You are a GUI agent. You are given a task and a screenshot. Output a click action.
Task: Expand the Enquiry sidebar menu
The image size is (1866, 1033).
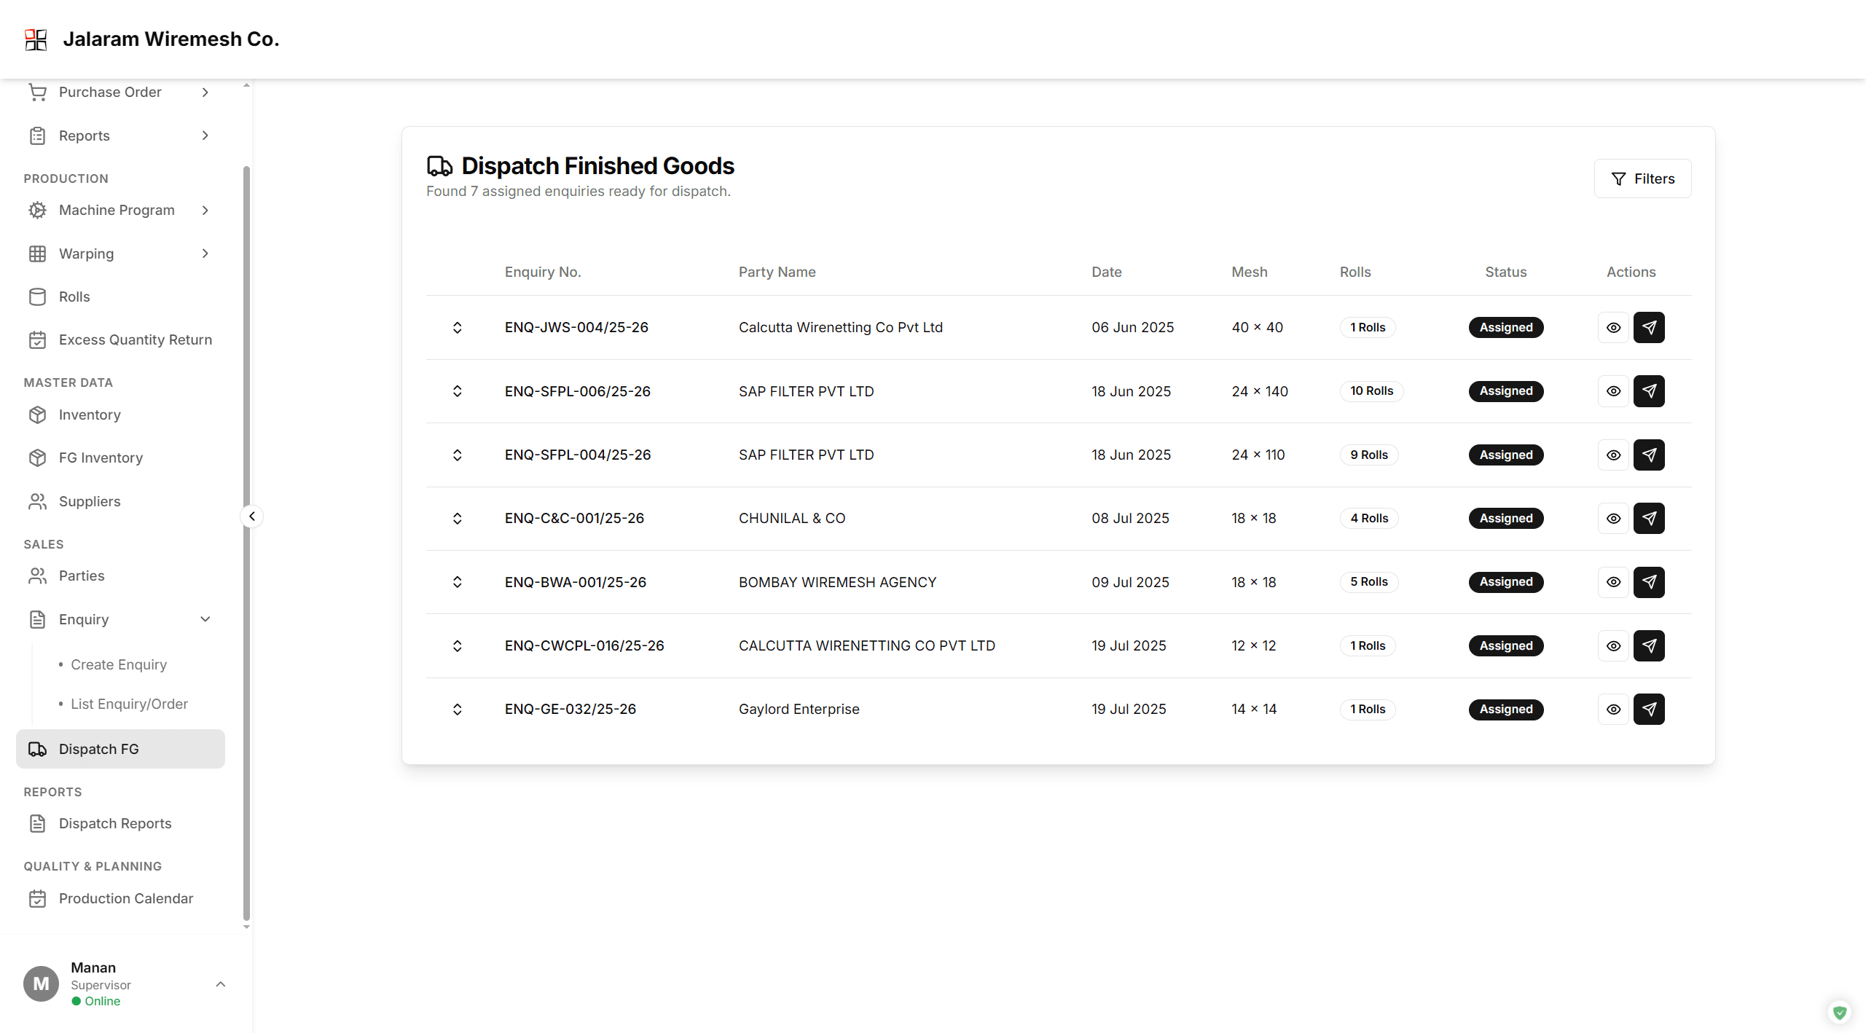pyautogui.click(x=205, y=618)
